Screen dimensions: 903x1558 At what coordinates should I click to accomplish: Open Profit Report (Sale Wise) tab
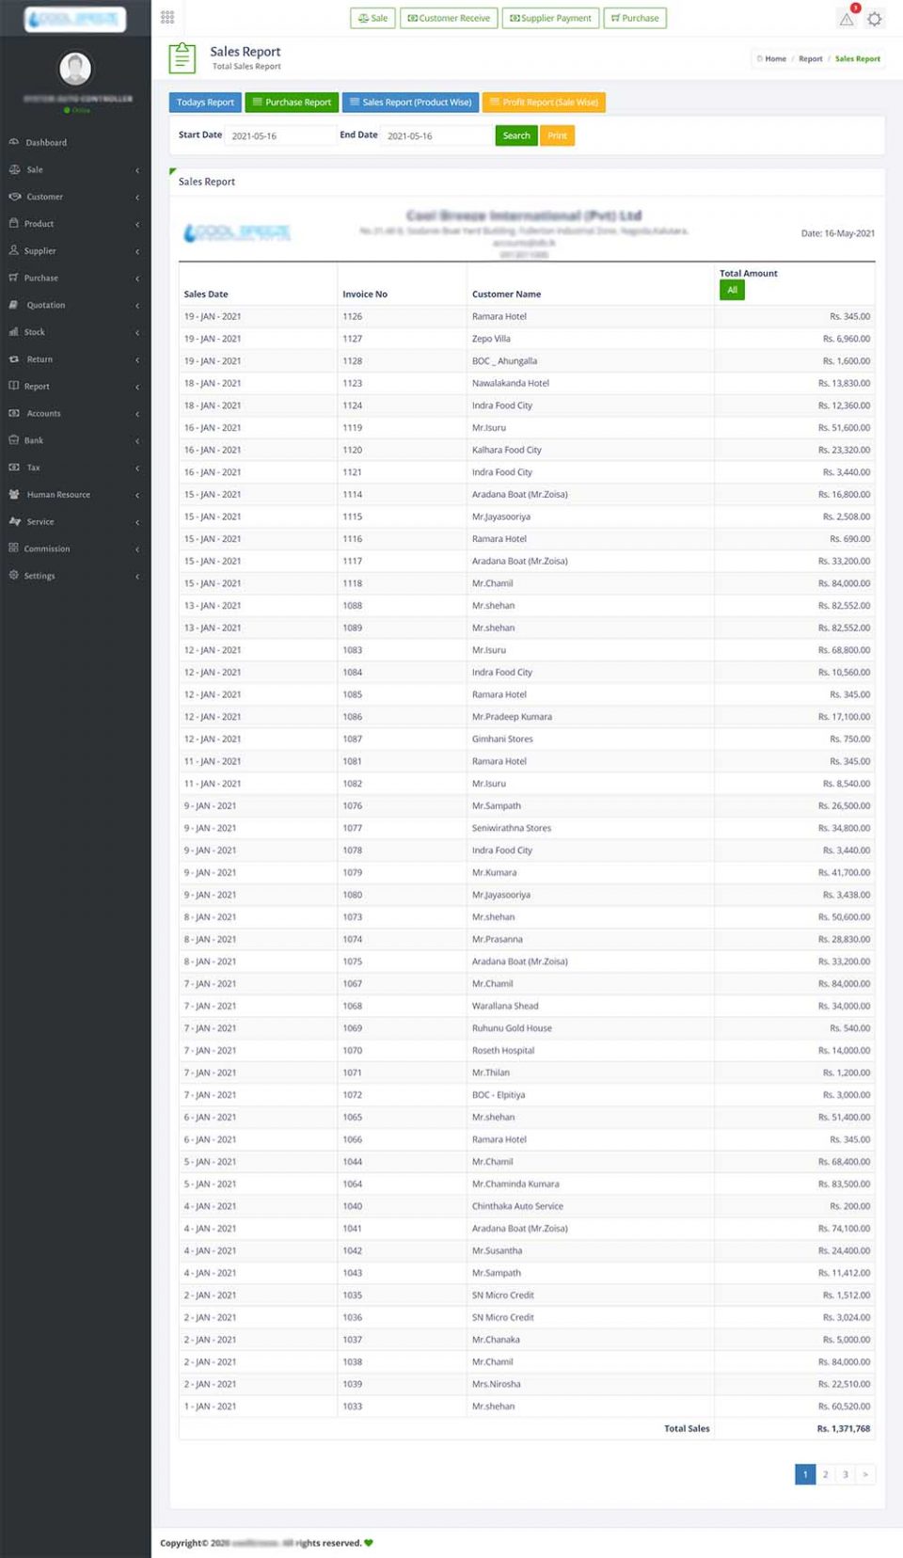pyautogui.click(x=544, y=103)
